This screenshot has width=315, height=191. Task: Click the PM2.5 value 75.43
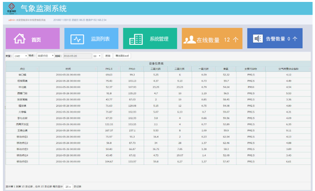(x=109, y=81)
